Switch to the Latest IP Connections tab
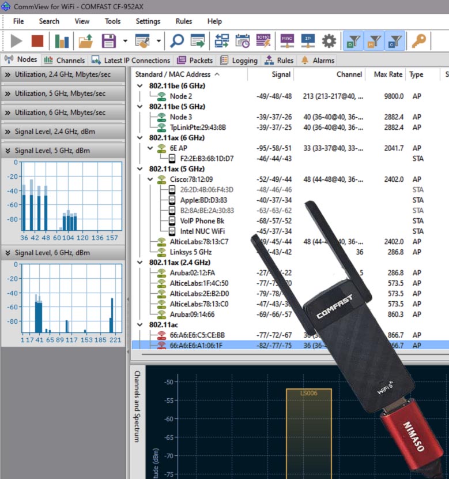 [x=131, y=60]
